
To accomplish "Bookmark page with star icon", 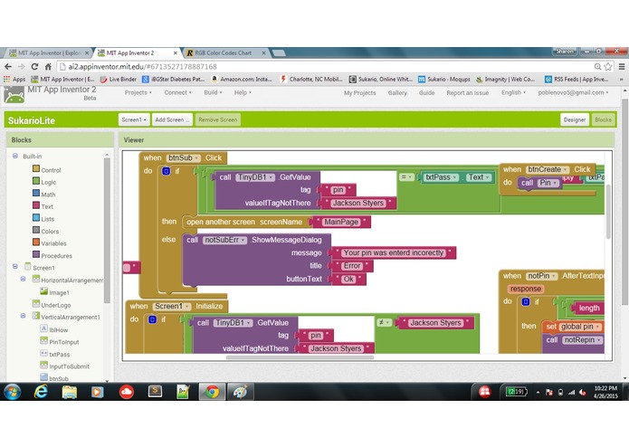I will click(x=608, y=67).
